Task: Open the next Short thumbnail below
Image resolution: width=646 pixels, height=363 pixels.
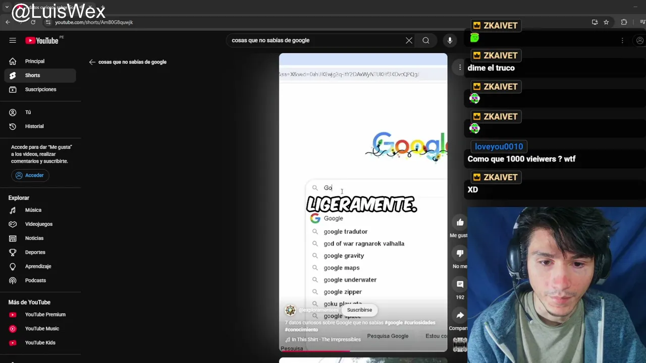Action: (x=363, y=360)
